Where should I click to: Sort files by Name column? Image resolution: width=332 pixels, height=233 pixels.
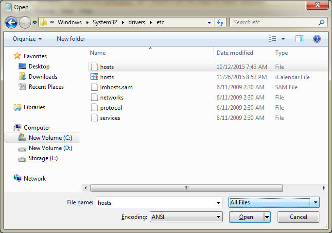pos(98,53)
